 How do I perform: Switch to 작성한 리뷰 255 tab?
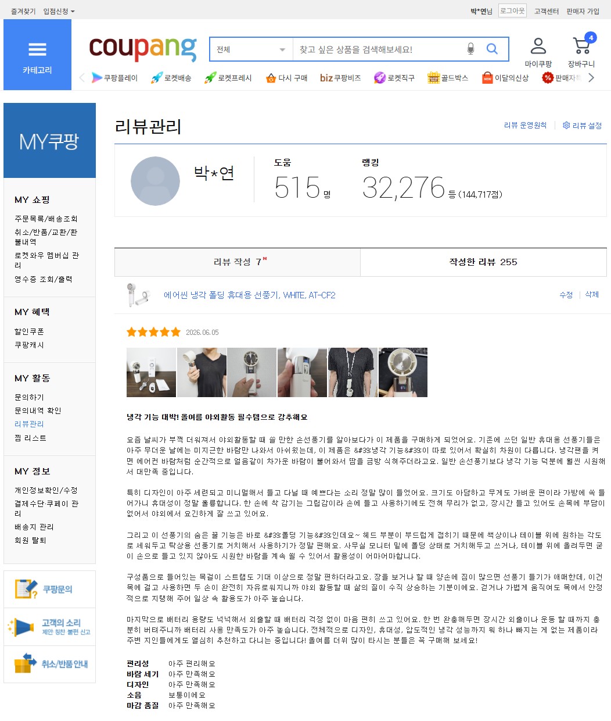point(483,262)
